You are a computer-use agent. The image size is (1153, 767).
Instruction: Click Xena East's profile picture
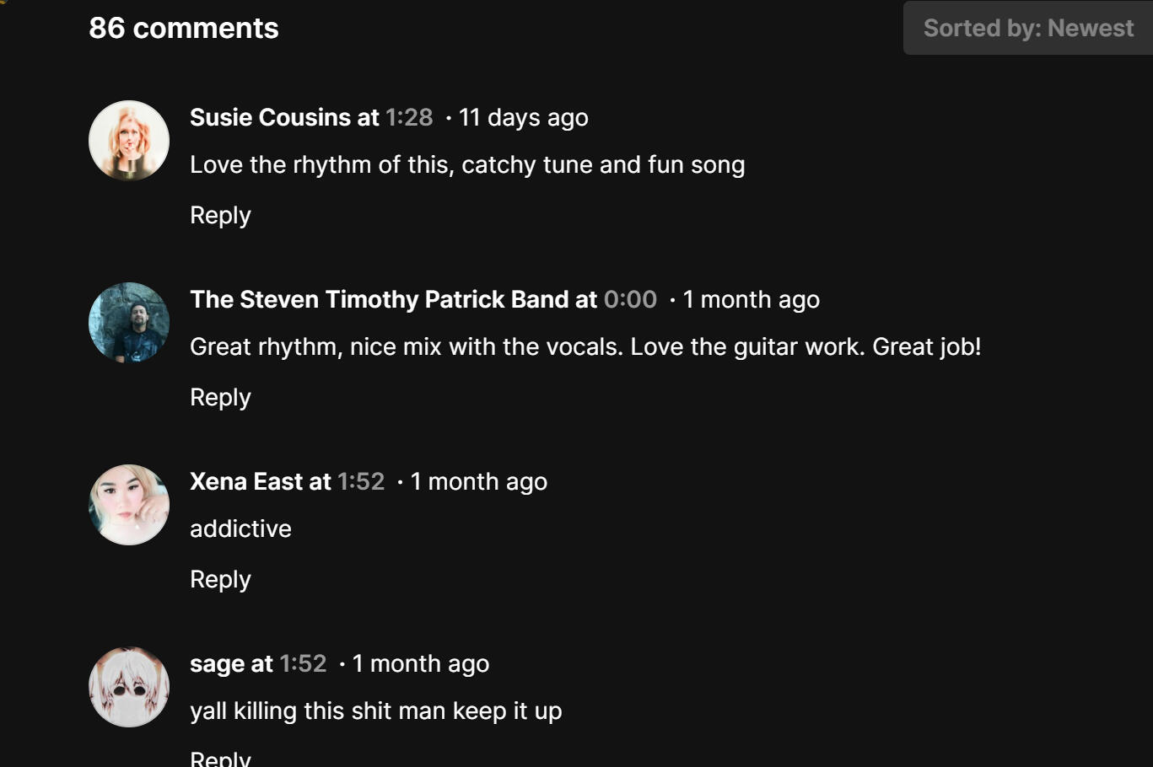click(x=129, y=505)
